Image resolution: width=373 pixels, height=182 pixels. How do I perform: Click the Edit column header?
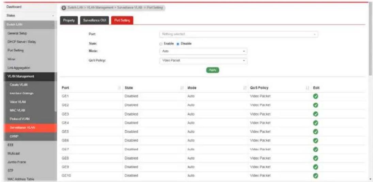click(316, 88)
